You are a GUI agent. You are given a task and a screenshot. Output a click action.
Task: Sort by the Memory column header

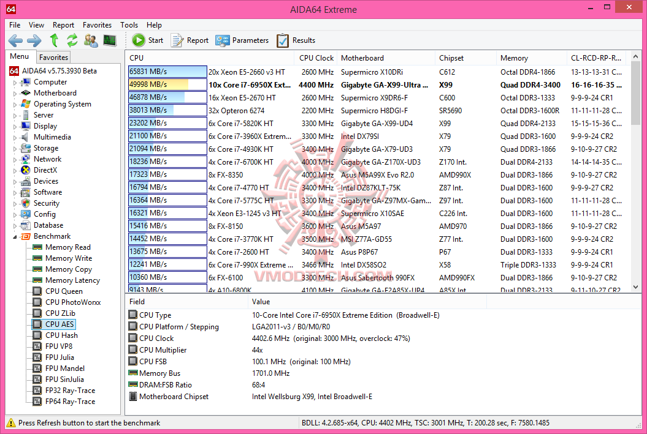tap(532, 58)
